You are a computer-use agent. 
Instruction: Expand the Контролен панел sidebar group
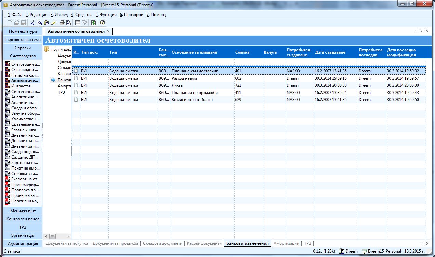pyautogui.click(x=23, y=219)
